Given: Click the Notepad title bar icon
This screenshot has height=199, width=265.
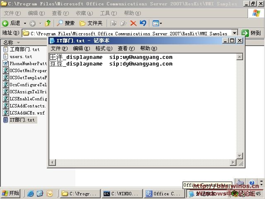Looking at the screenshot, I should point(52,41).
